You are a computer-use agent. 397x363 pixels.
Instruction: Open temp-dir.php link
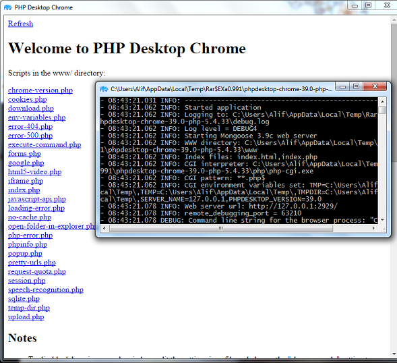point(29,308)
